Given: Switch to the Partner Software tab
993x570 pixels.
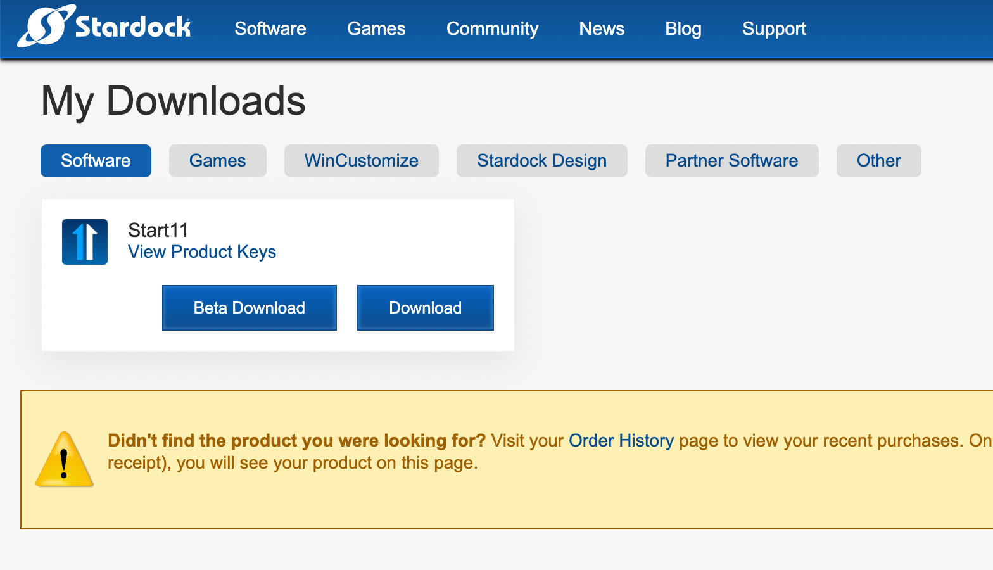Looking at the screenshot, I should point(732,161).
